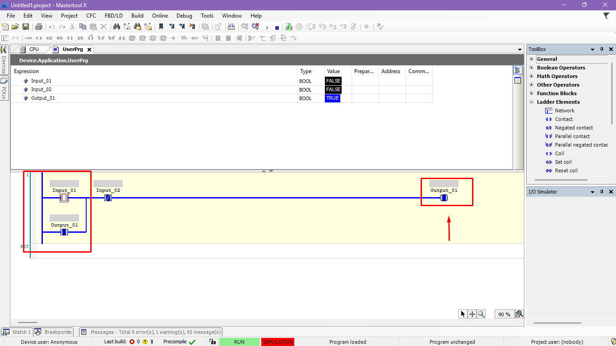Click the binoculars Find icon
The width and height of the screenshot is (616, 346).
click(x=116, y=27)
